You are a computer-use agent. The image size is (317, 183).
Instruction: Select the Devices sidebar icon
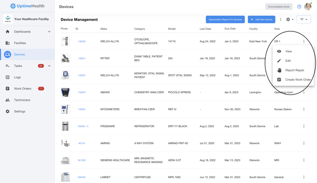point(7,54)
